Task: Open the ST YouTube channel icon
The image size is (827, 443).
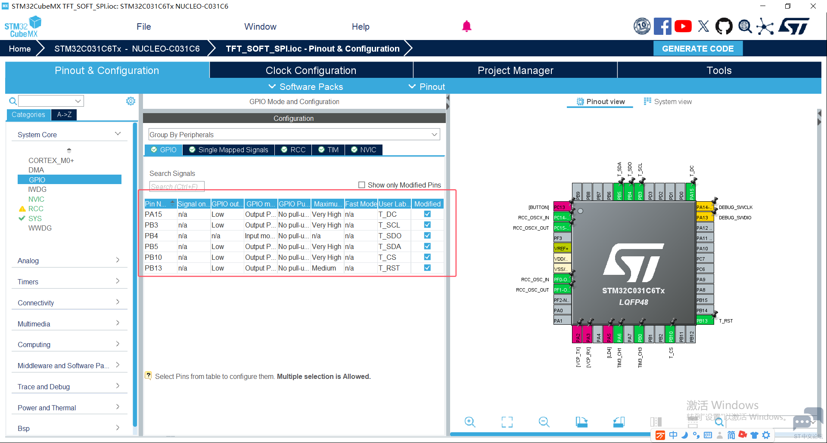Action: [x=683, y=26]
